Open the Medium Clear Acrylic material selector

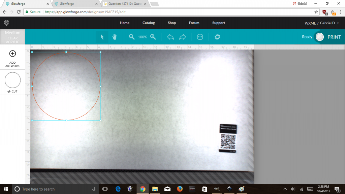[x=12, y=37]
